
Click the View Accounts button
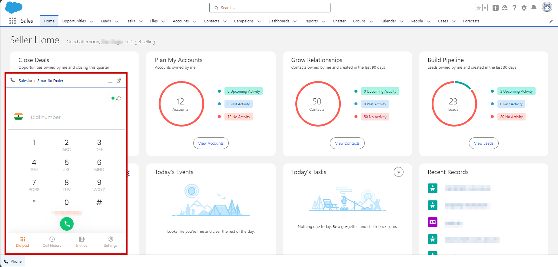coord(211,143)
